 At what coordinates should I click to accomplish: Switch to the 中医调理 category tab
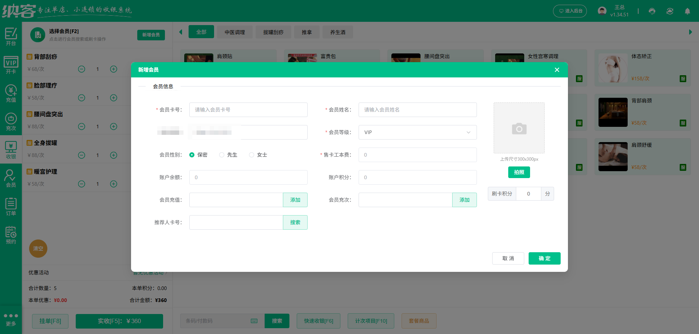click(x=234, y=32)
